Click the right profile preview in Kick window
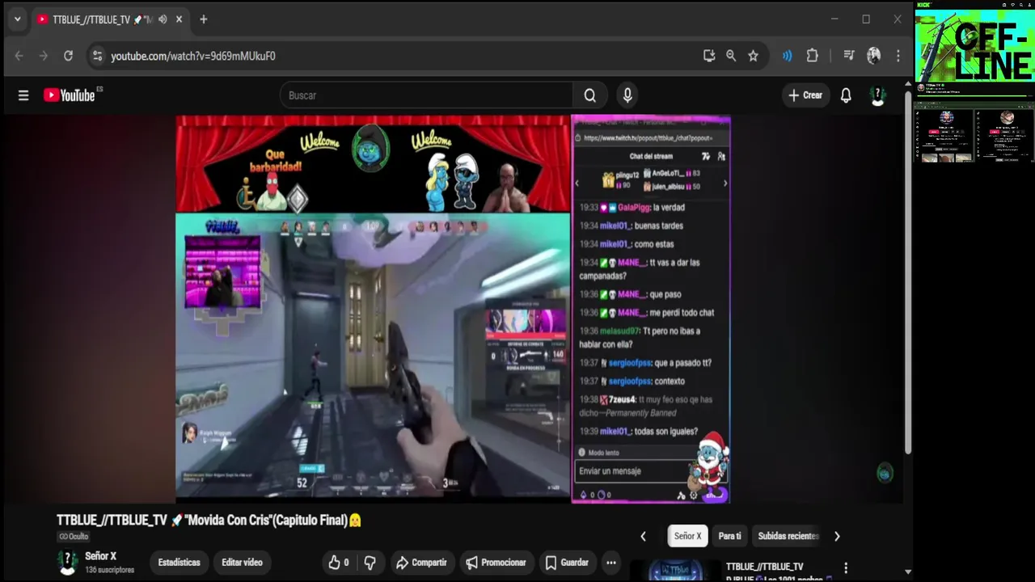Image resolution: width=1035 pixels, height=582 pixels. pos(1005,136)
